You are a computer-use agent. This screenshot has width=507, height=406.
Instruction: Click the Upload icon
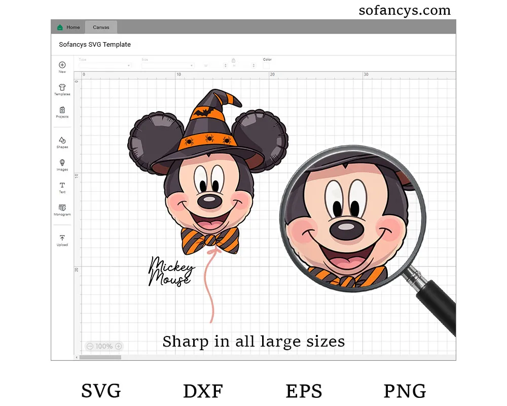click(x=62, y=238)
